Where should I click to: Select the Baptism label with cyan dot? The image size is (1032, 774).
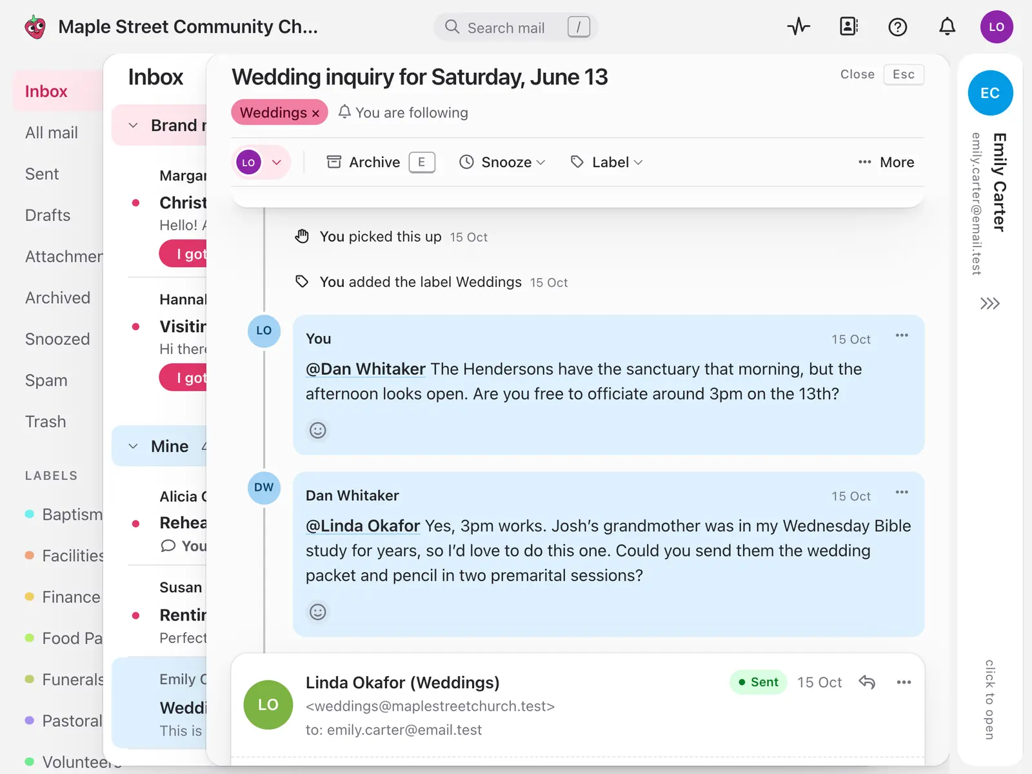click(63, 515)
